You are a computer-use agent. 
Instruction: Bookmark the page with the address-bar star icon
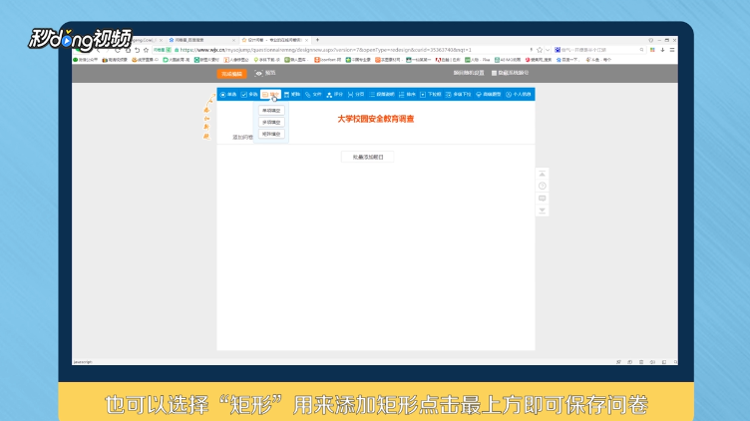point(540,50)
